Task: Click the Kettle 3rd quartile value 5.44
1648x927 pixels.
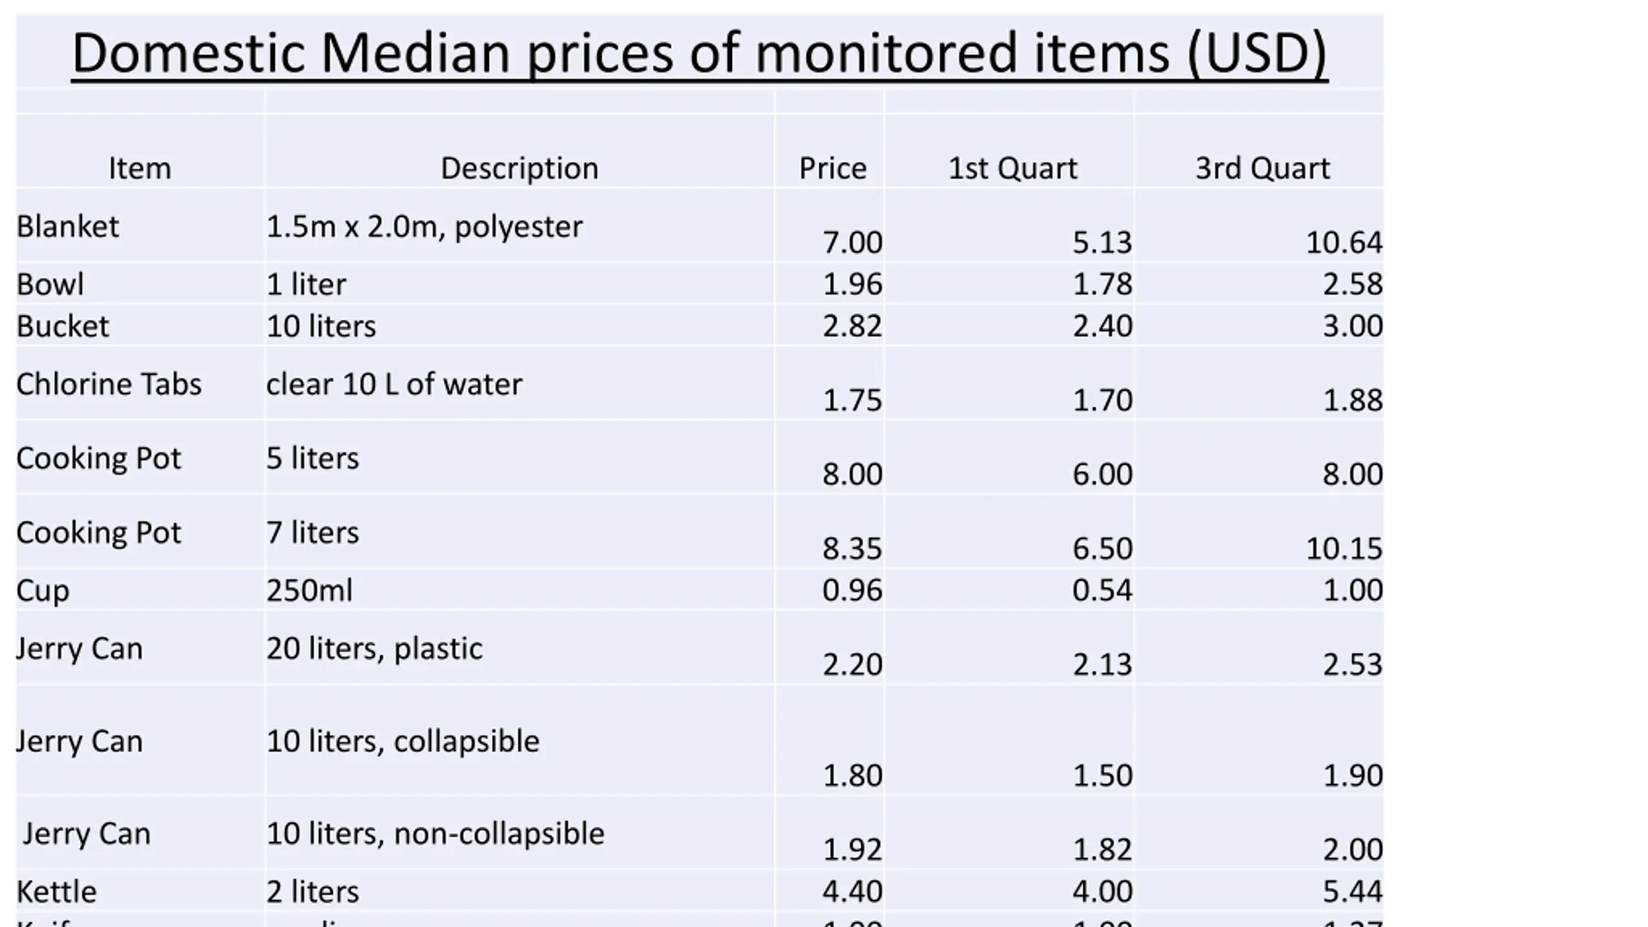Action: tap(1353, 892)
